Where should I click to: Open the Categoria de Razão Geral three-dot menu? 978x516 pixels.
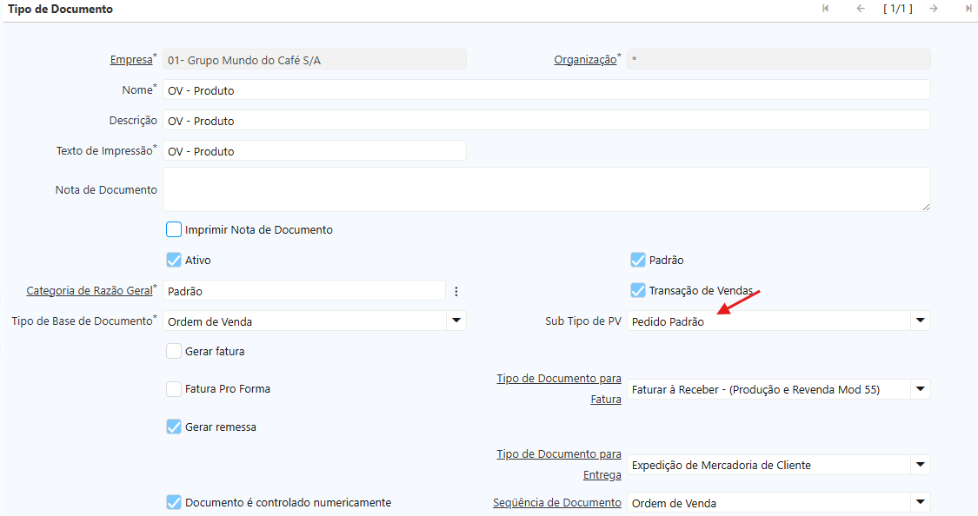pyautogui.click(x=456, y=291)
